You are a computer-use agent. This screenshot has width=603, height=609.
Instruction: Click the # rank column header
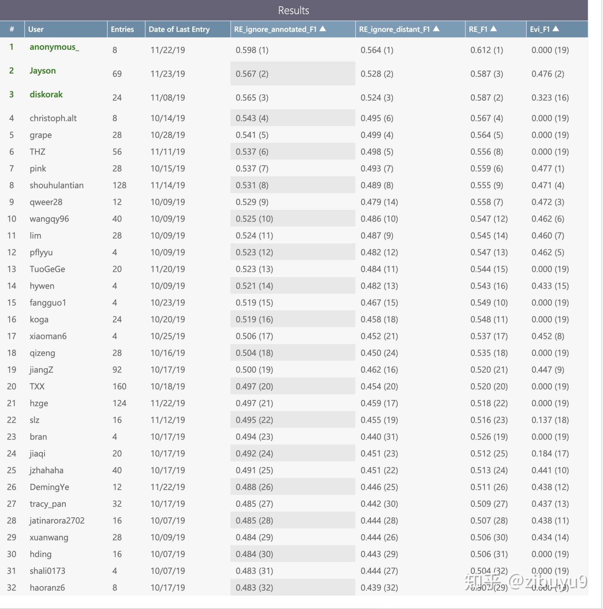point(12,29)
